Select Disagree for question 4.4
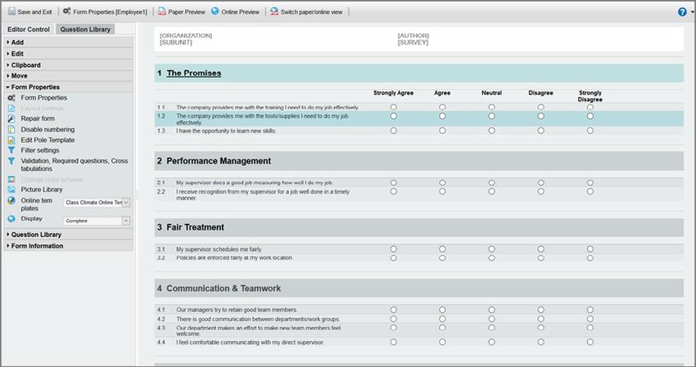Viewport: 696px width, 367px height. [540, 342]
